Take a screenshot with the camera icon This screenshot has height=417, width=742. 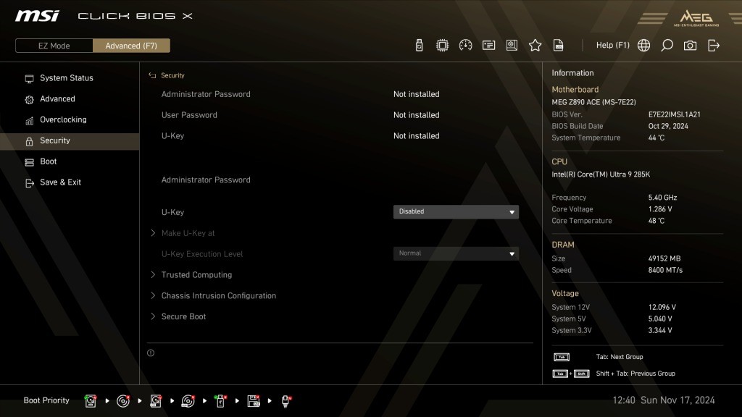click(690, 46)
